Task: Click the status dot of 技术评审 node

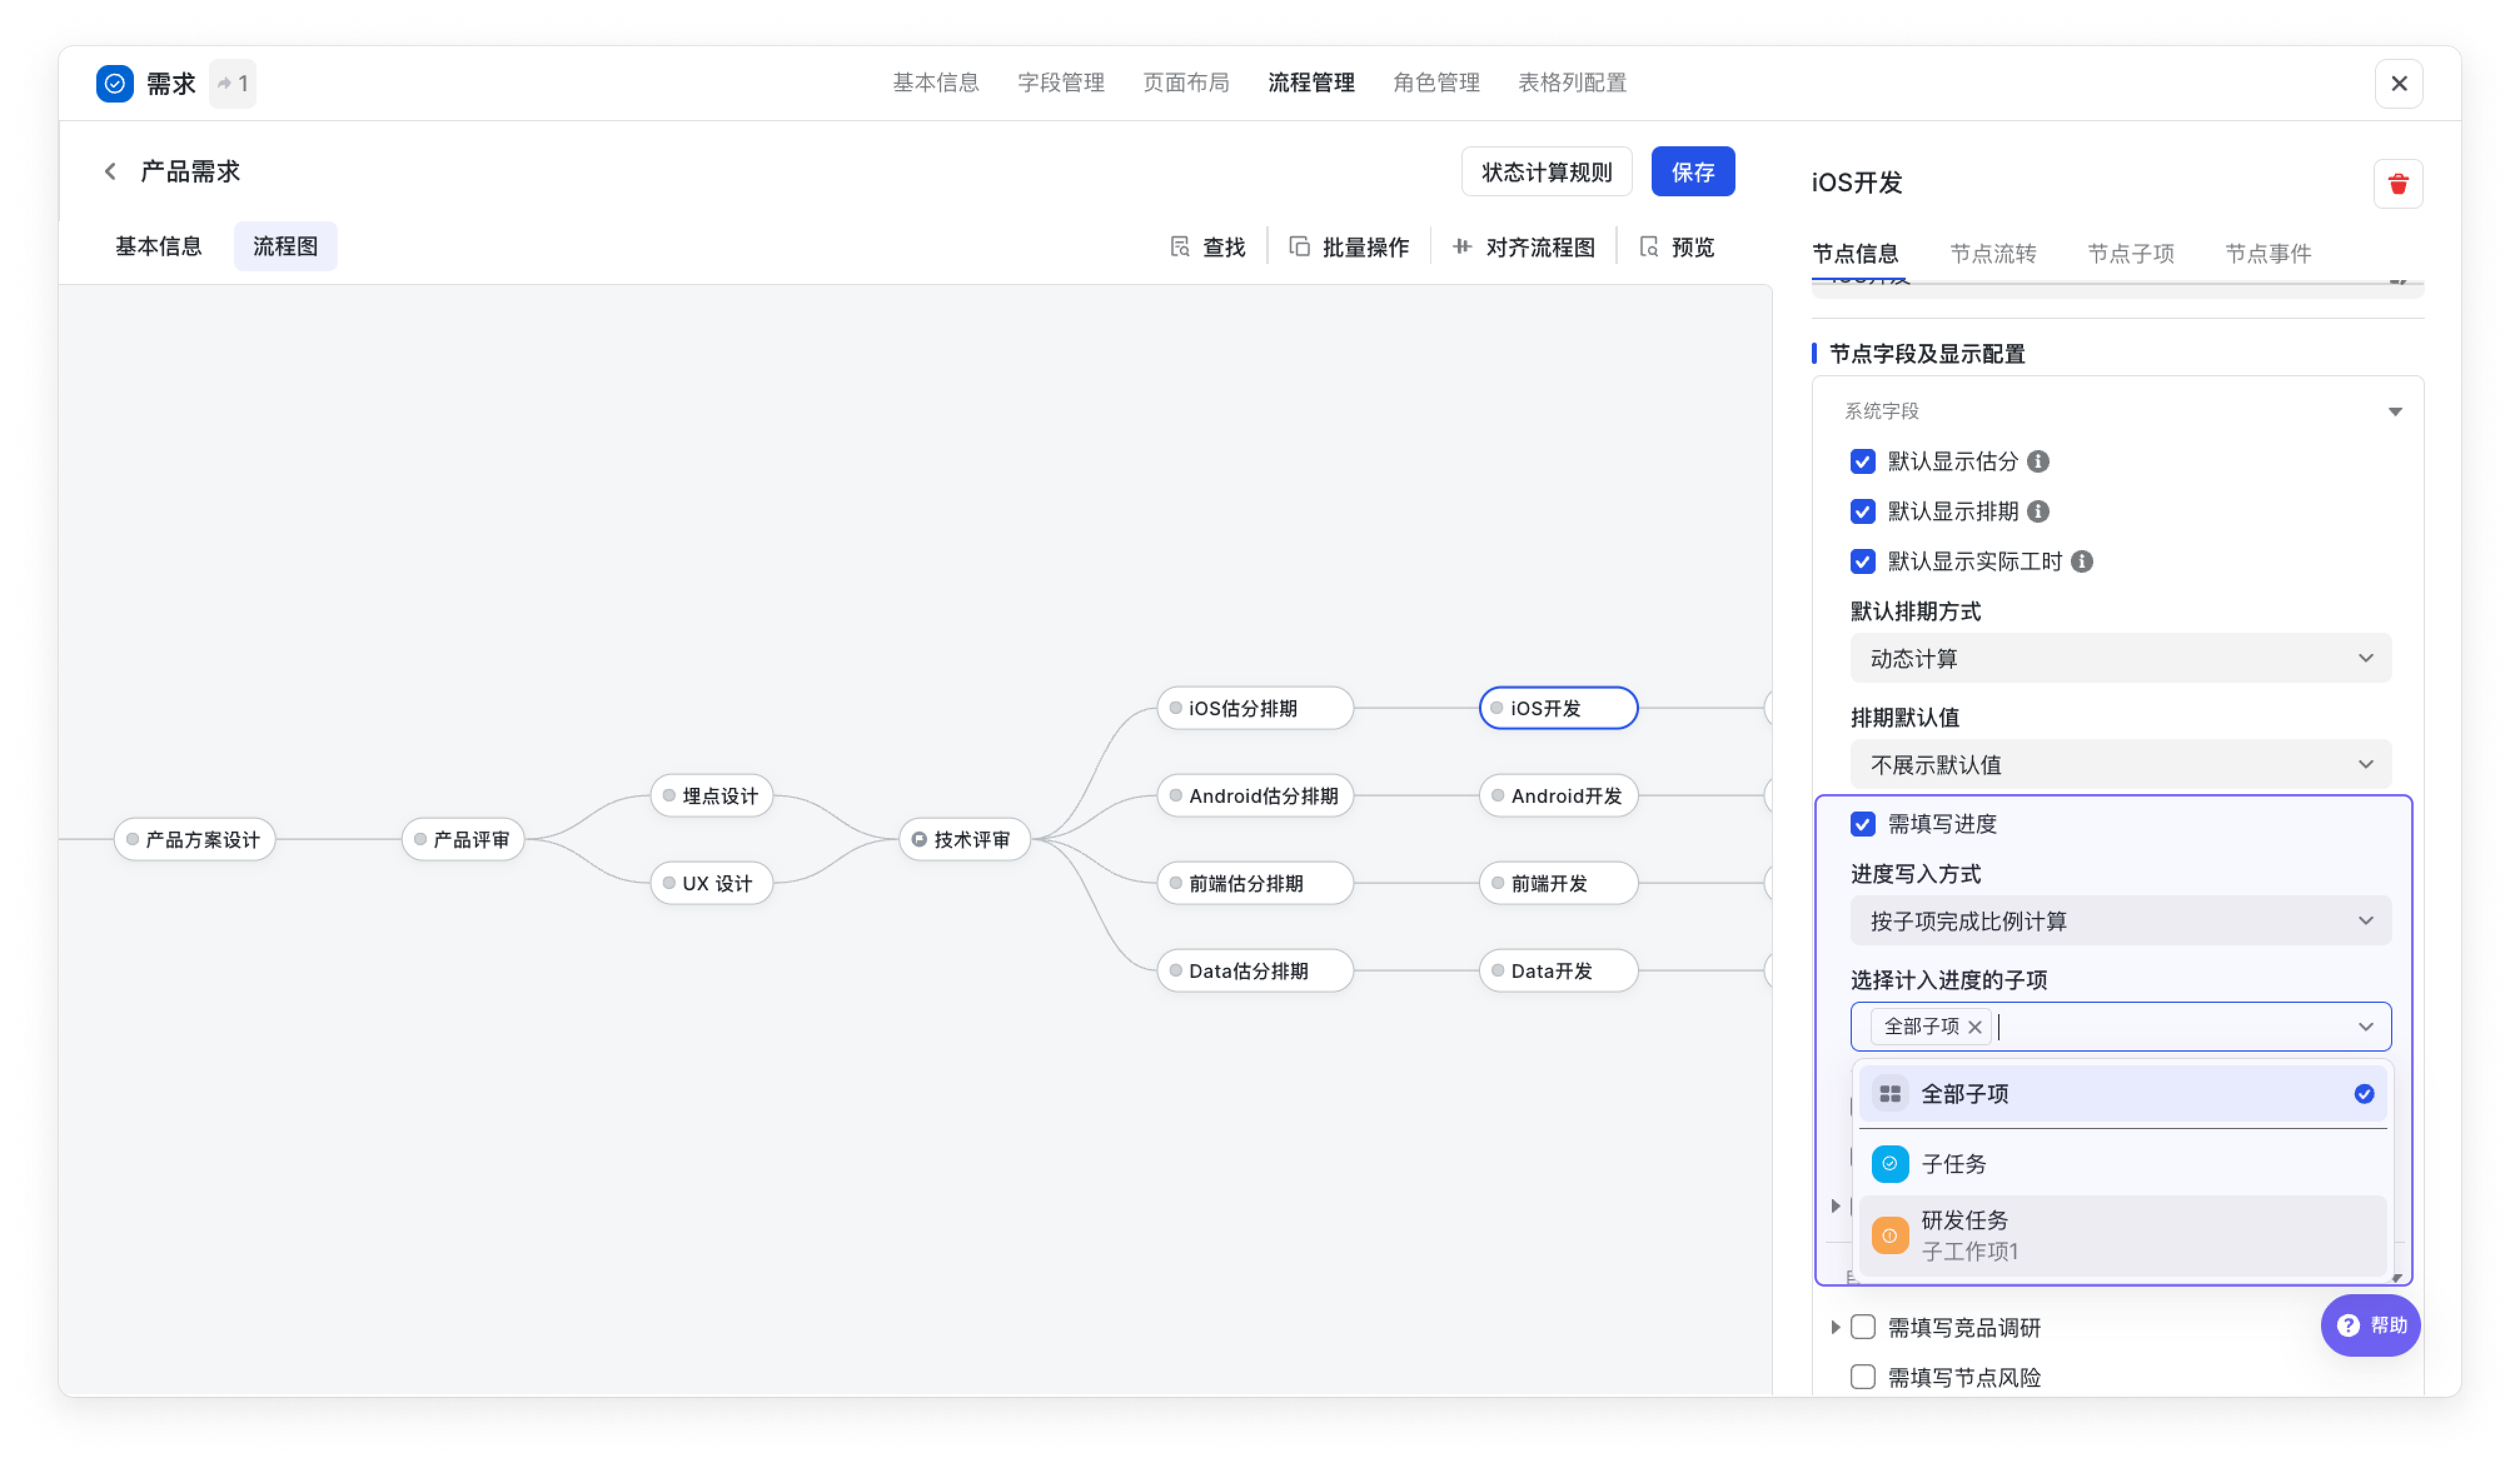Action: 919,840
